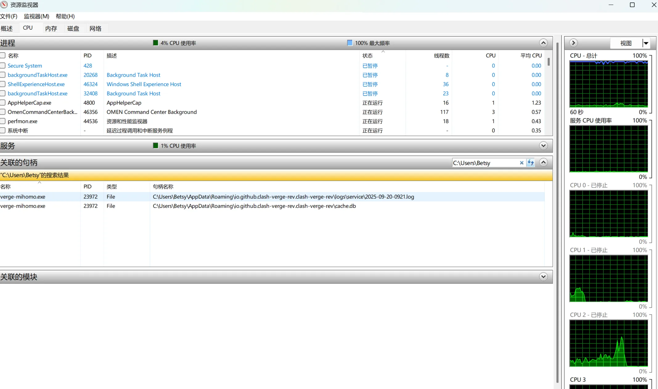The image size is (658, 389).
Task: Toggle the select-all checkbox beside 名称 header
Action: pos(3,56)
